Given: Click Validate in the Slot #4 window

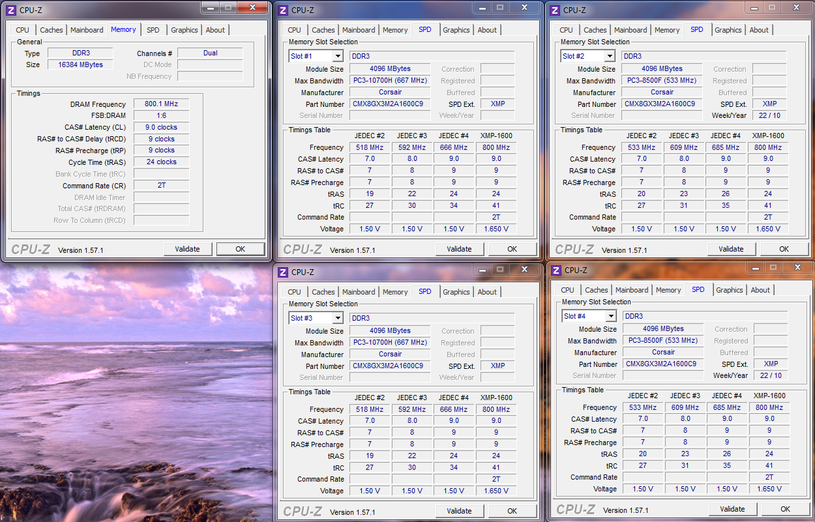Looking at the screenshot, I should (733, 509).
